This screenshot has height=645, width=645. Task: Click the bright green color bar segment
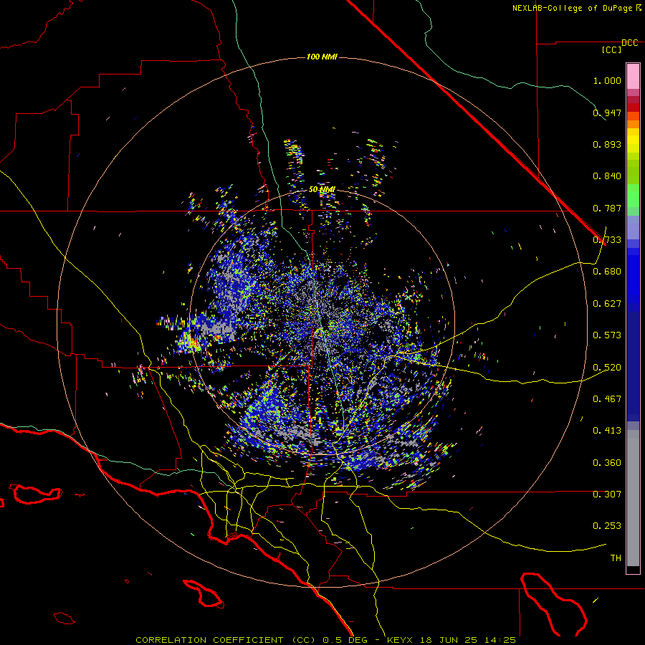click(633, 196)
